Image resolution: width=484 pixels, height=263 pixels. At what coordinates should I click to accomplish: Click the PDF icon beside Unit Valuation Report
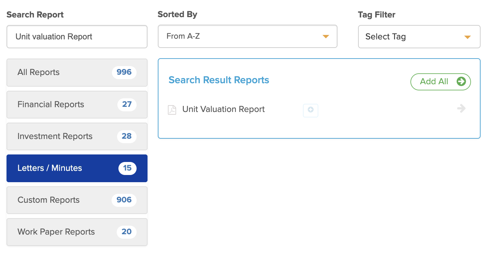click(x=172, y=110)
